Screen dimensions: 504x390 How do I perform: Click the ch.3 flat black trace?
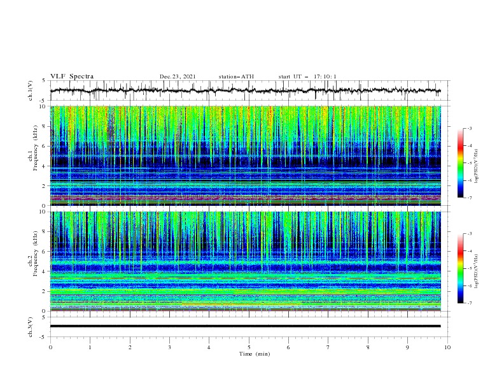click(245, 326)
